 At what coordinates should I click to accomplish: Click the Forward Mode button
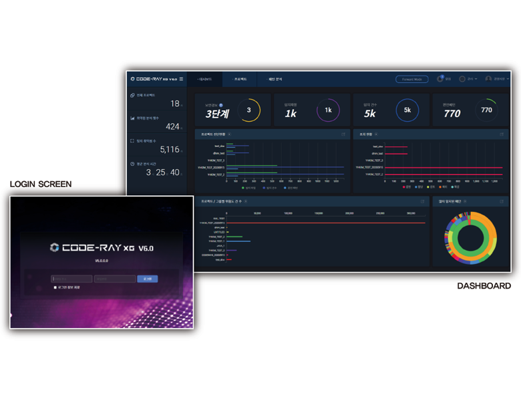click(x=411, y=79)
